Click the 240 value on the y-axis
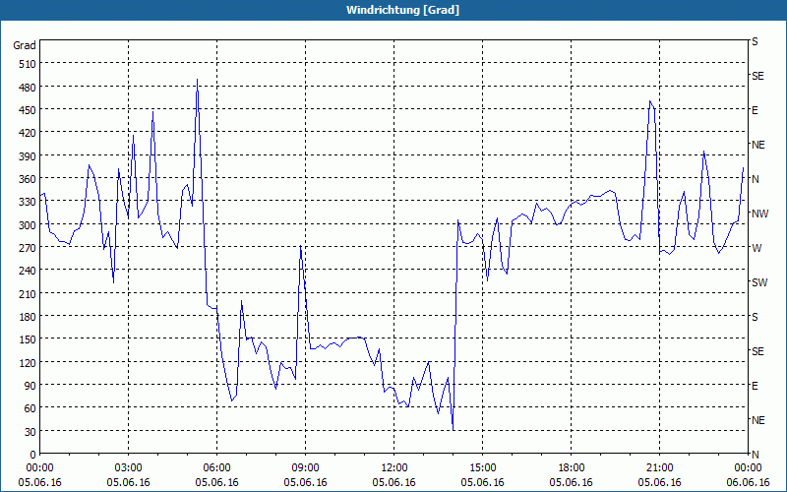The width and height of the screenshot is (787, 492). coord(28,271)
